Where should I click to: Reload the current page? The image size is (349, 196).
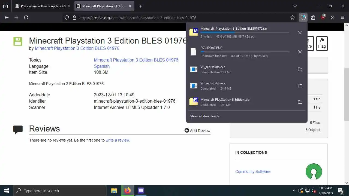(x=26, y=17)
